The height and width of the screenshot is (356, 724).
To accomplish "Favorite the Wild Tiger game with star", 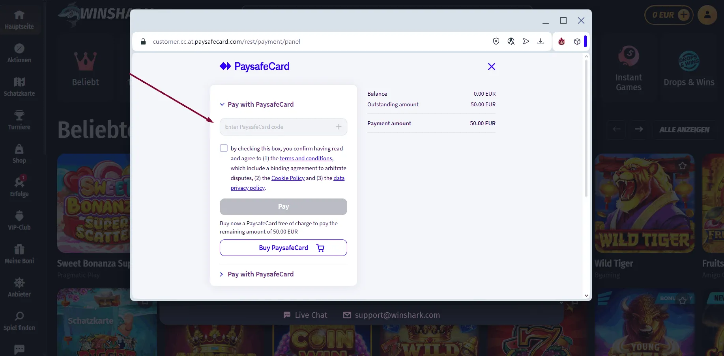I will [x=683, y=165].
